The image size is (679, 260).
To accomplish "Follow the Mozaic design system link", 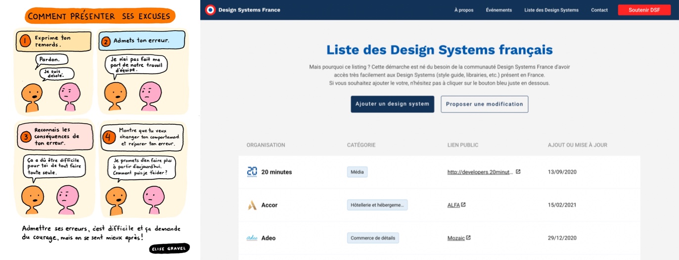I will click(x=455, y=238).
